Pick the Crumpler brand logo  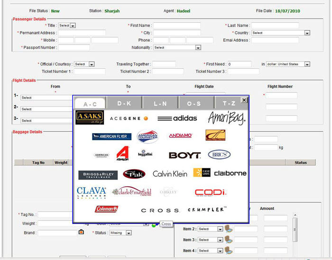coord(207,210)
